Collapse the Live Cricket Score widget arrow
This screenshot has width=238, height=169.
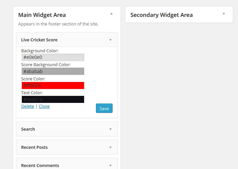click(111, 40)
